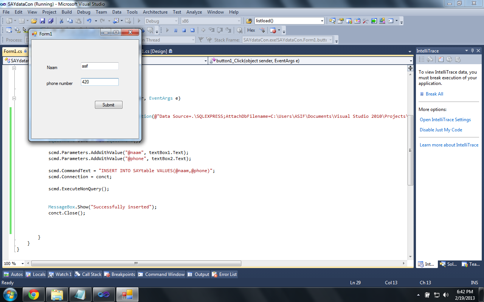This screenshot has width=484, height=302.
Task: Click the Step Over icon
Action: [220, 30]
